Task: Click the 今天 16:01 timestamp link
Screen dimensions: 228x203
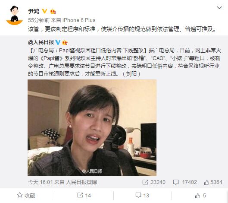Action: (x=40, y=182)
